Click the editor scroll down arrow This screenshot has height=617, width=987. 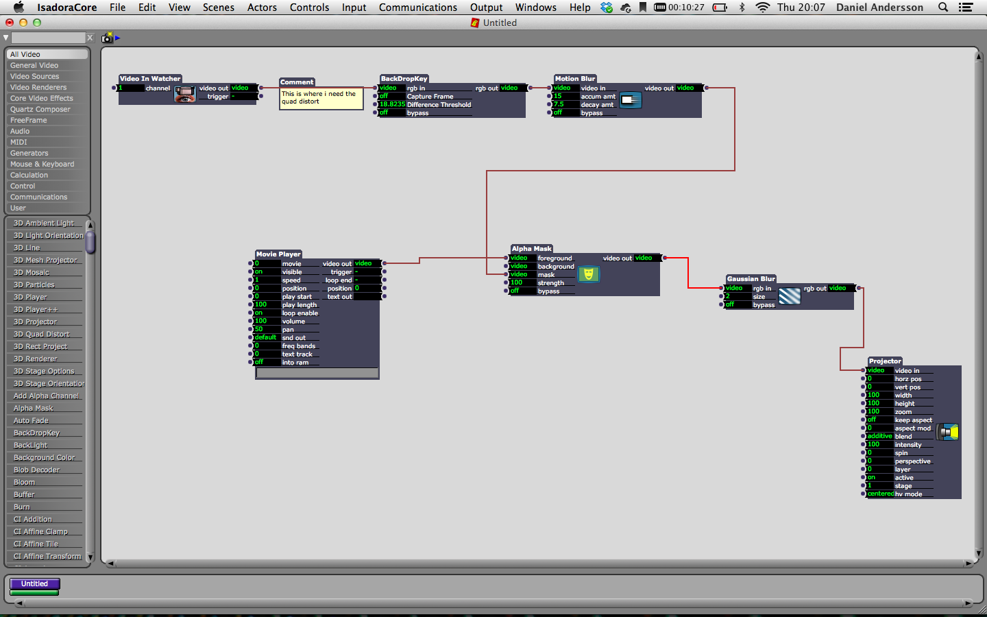pos(978,553)
